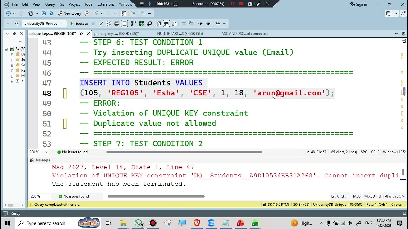Click the Execute query button

(x=79, y=24)
